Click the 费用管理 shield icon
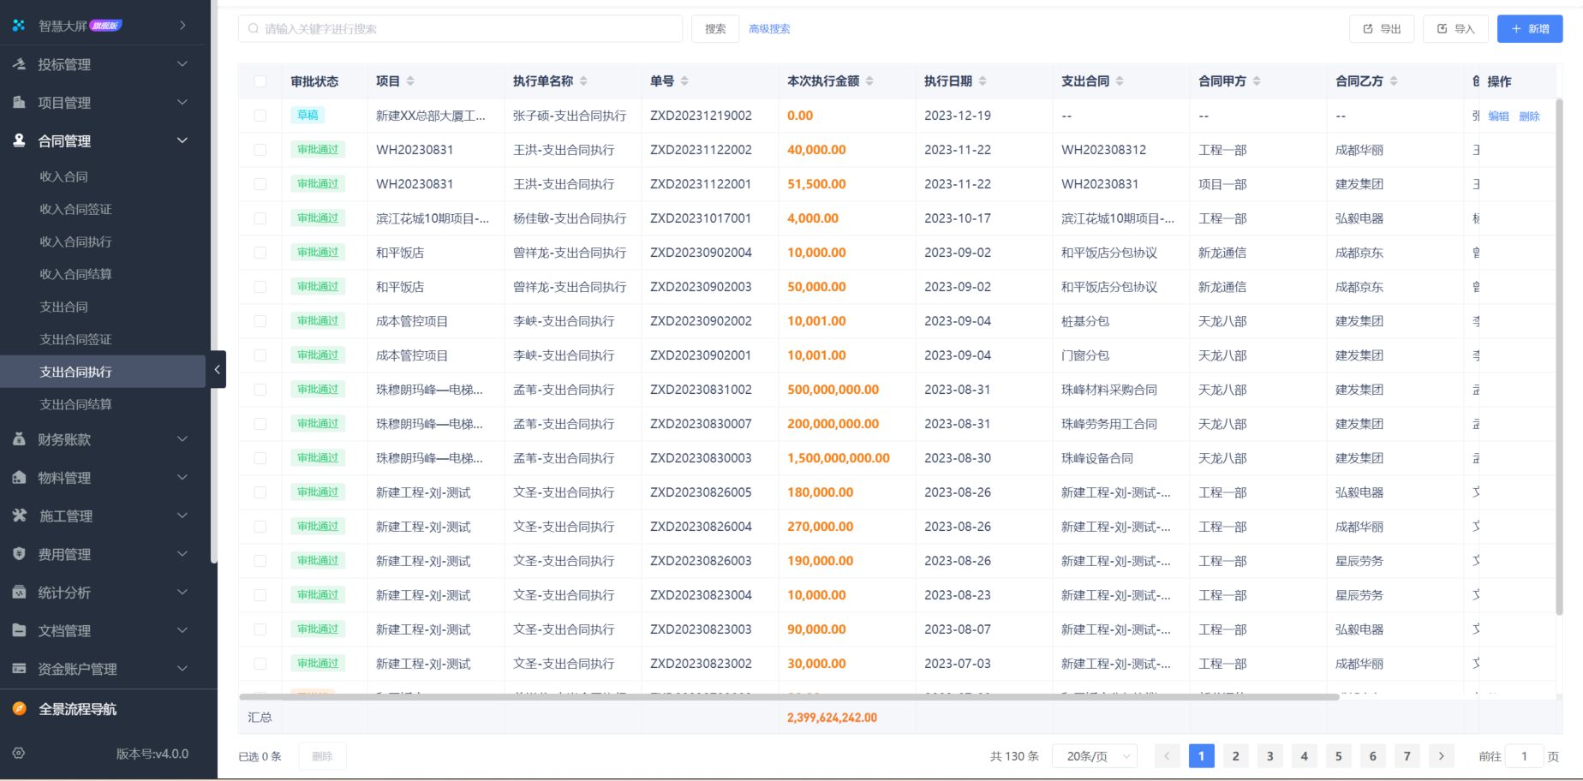 (x=19, y=554)
